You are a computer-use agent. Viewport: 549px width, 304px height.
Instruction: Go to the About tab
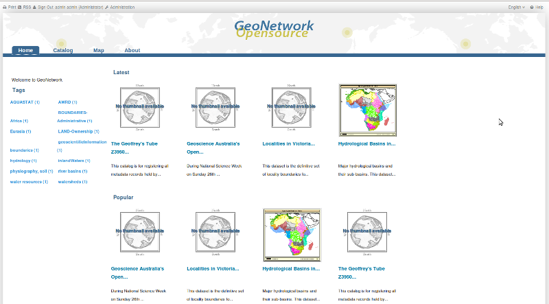(132, 50)
